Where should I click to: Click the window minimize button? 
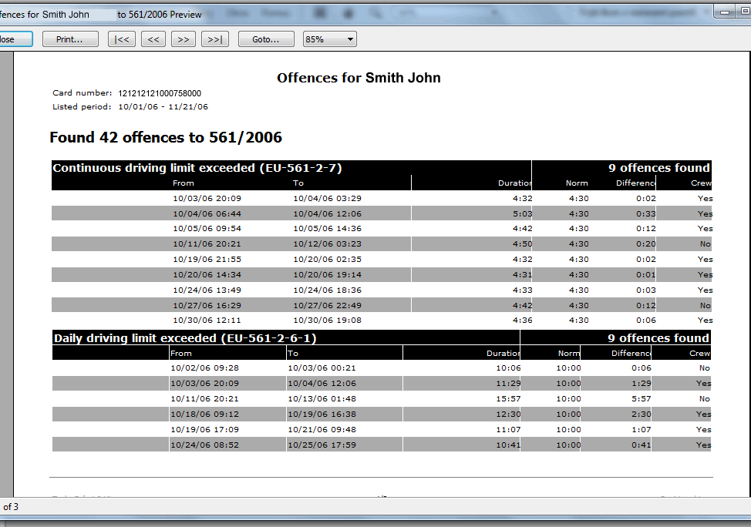coord(725,12)
